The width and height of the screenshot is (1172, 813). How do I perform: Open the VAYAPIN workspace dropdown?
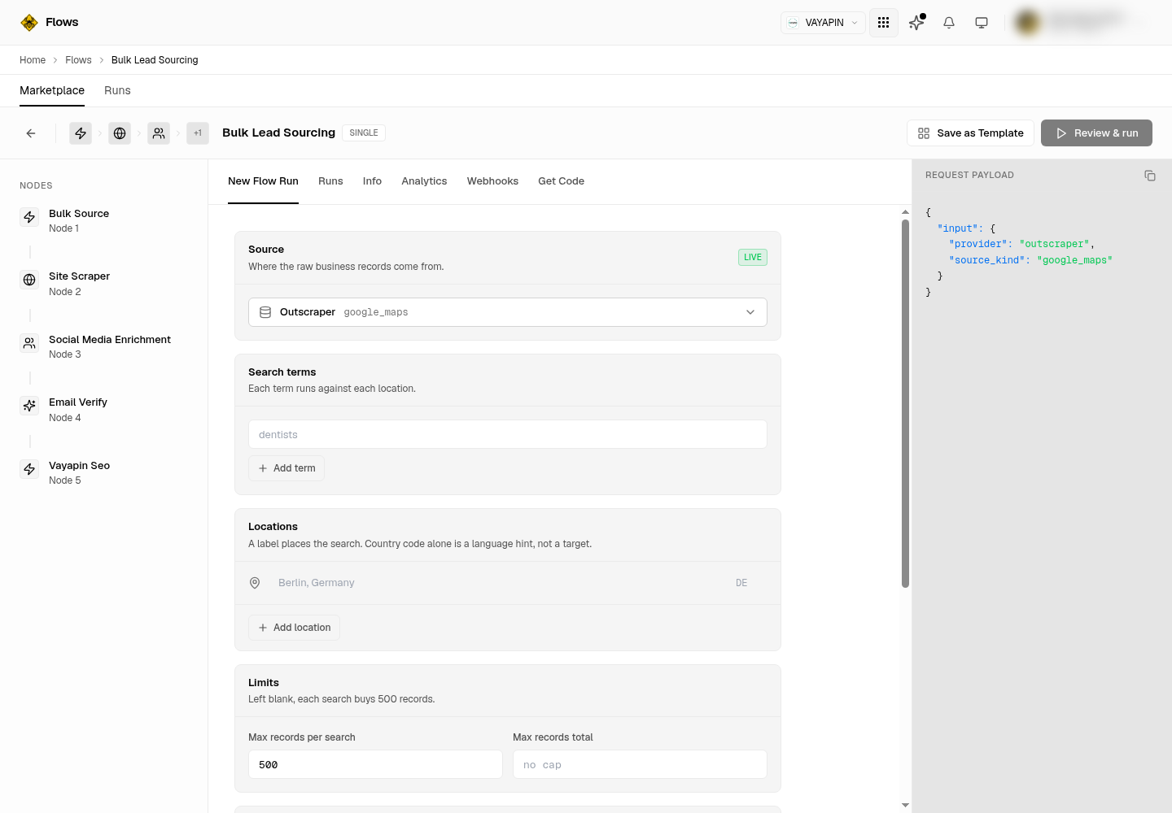click(x=823, y=23)
